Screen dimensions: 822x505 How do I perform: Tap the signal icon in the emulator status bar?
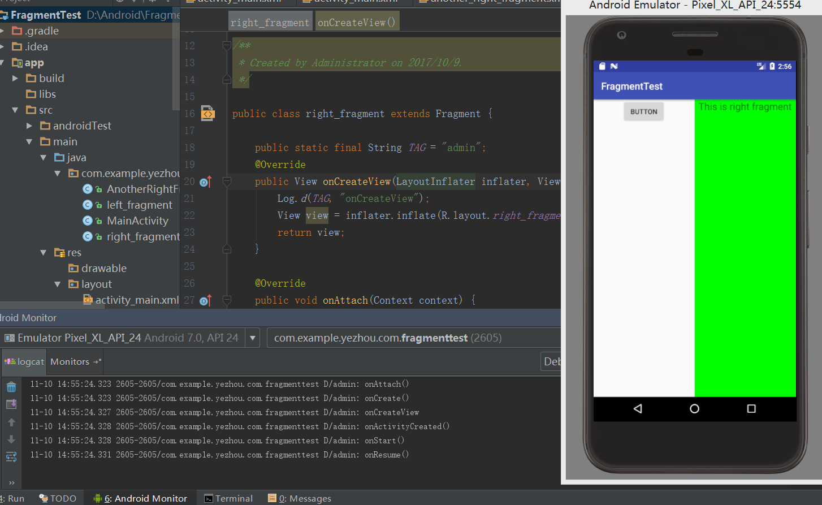761,66
